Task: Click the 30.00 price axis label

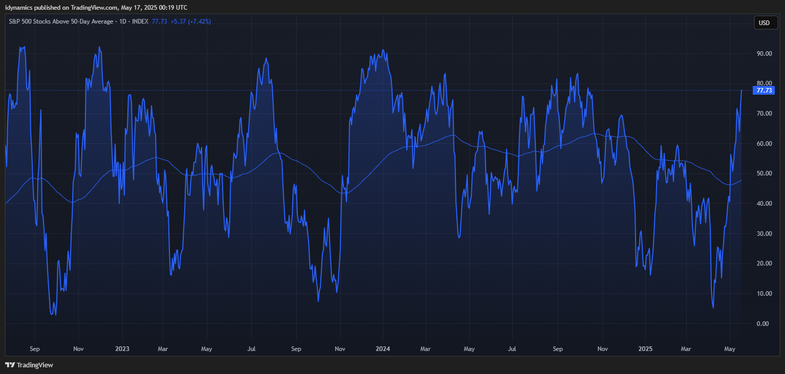Action: pos(764,234)
